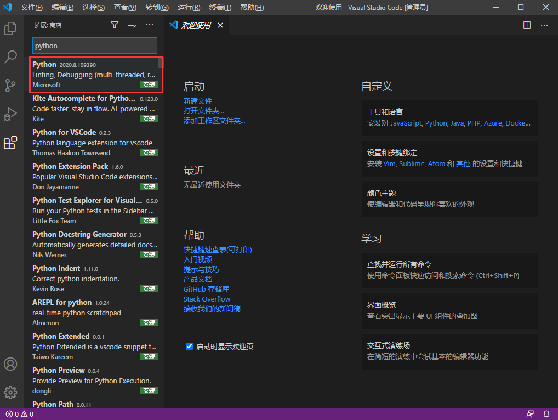This screenshot has width=558, height=420.
Task: Open the 帮助(H) menu
Action: (x=252, y=8)
